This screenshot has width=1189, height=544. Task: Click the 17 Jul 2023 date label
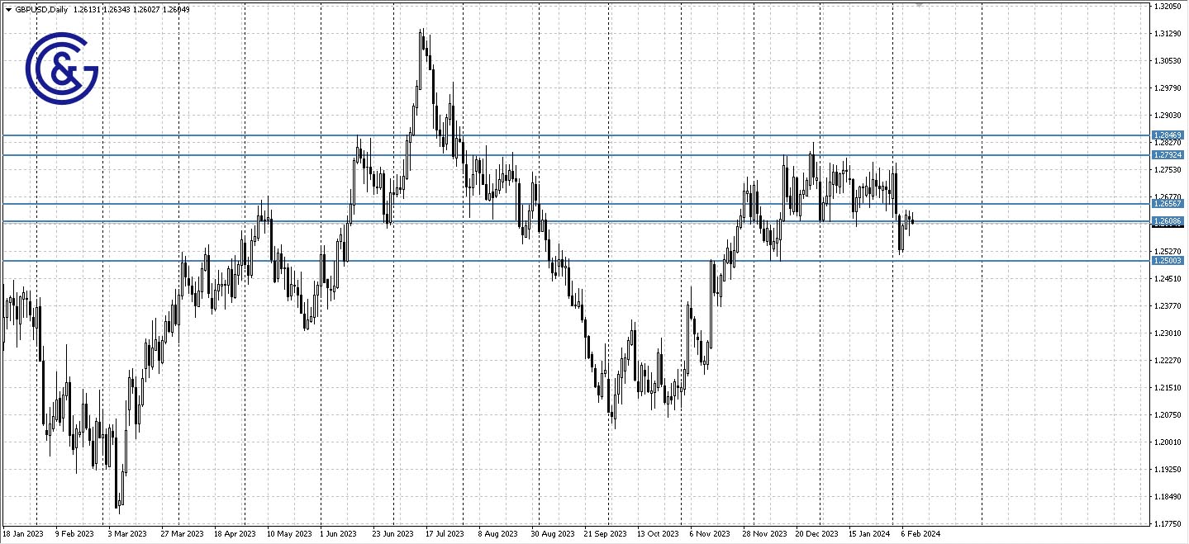coord(443,533)
